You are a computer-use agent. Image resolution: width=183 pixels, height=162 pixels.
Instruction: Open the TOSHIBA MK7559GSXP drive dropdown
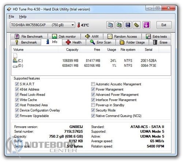pos(42,25)
